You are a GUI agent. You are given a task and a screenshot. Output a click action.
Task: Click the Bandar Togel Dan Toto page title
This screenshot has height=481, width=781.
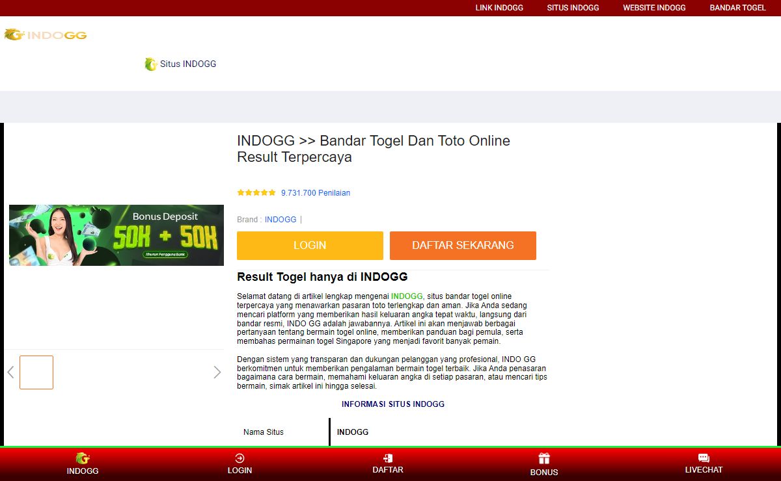(x=374, y=149)
